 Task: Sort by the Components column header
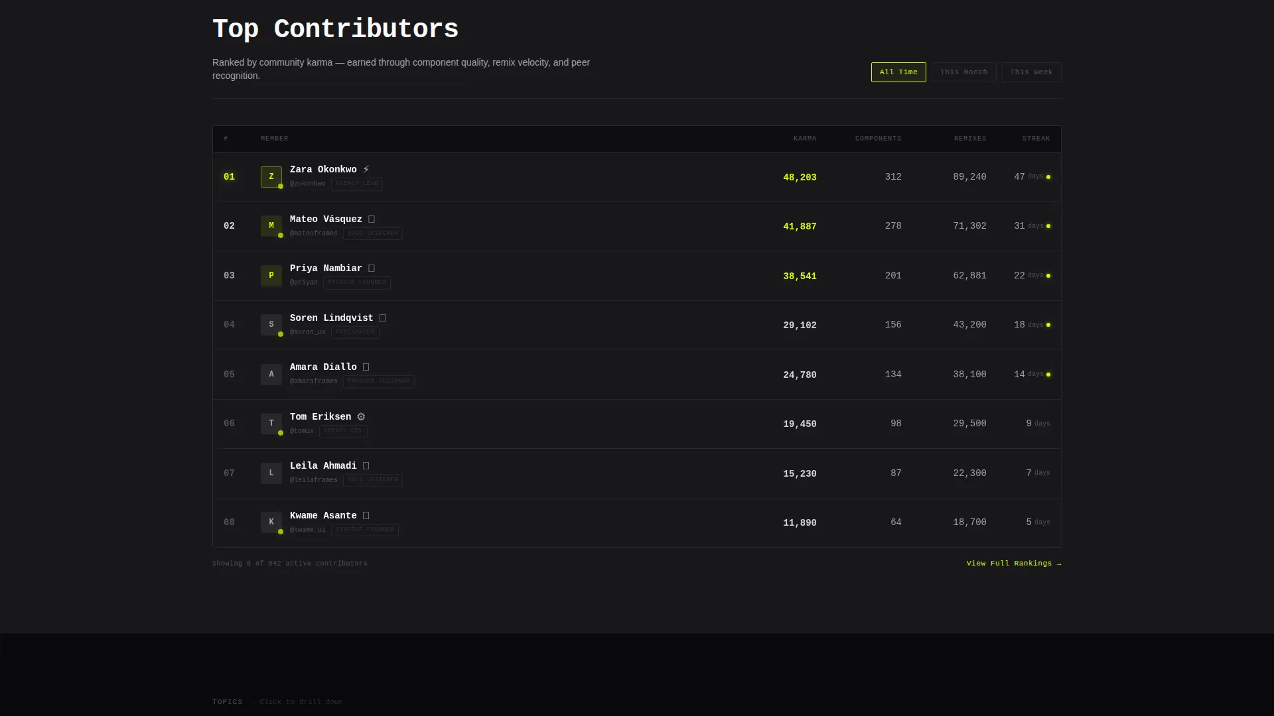tap(878, 139)
